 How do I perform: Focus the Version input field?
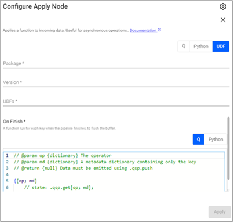point(116,82)
